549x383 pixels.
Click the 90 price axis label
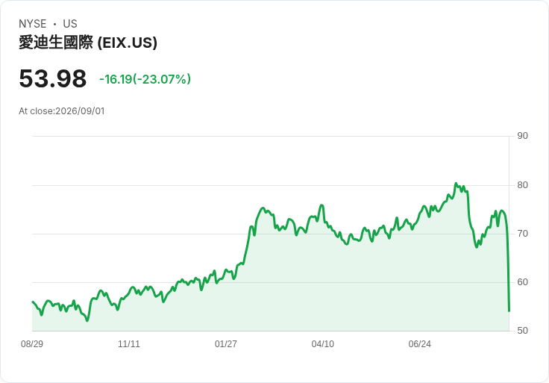[522, 136]
